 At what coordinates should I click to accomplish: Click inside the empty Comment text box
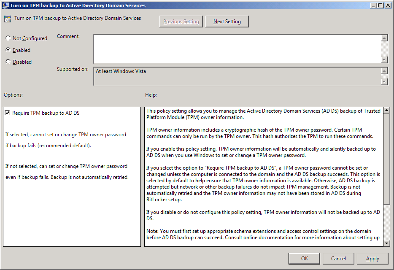[236, 49]
